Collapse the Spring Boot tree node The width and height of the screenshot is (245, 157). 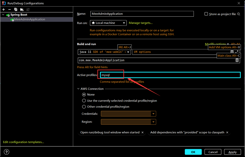[x=3, y=15]
